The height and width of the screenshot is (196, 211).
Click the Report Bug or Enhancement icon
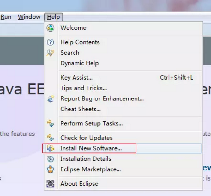[51, 99]
